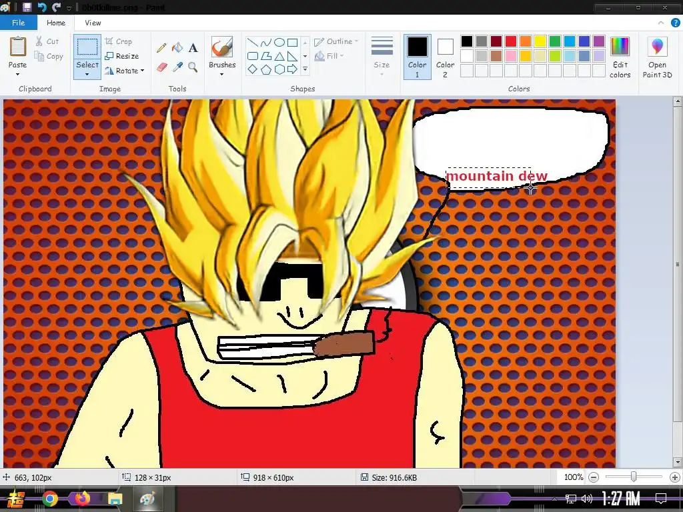Screen dimensions: 683x512
Task: Choose the Hexagon shape
Action: 279,69
